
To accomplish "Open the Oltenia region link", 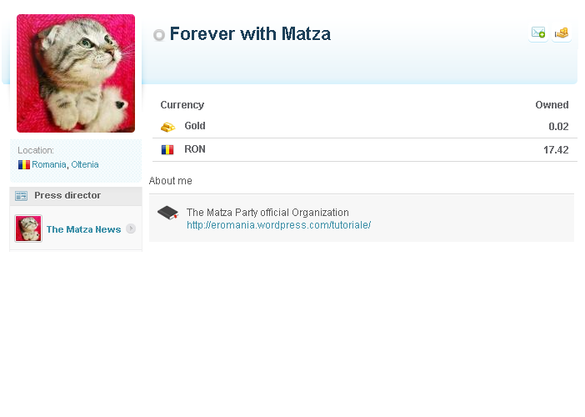I will (x=85, y=164).
